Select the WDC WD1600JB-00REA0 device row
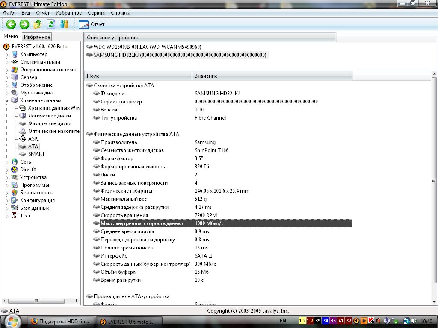This screenshot has height=328, width=438. [147, 47]
